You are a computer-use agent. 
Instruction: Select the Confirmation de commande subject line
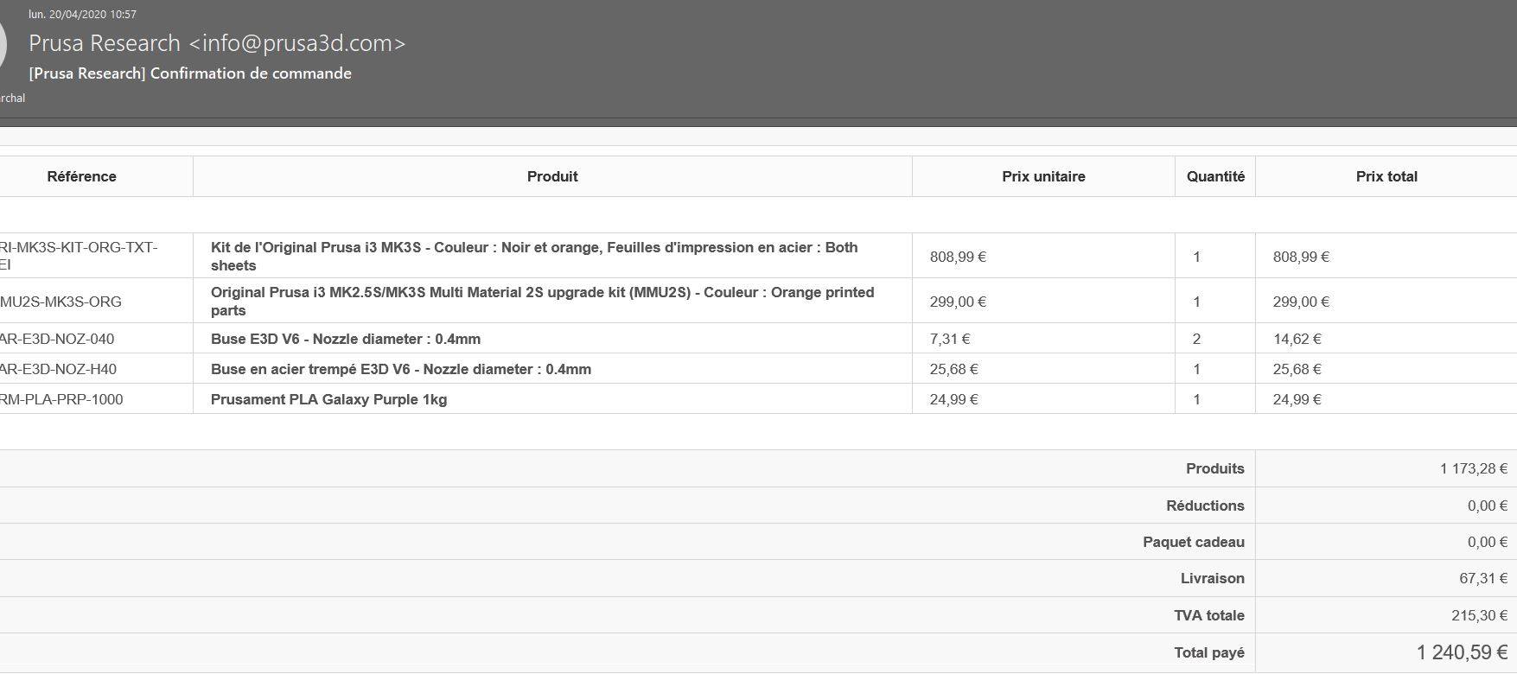click(x=190, y=73)
